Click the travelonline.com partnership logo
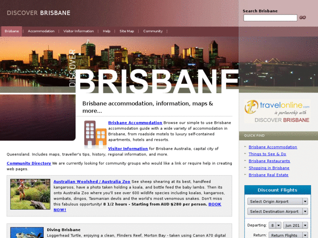318x238 pixels. coord(277,111)
